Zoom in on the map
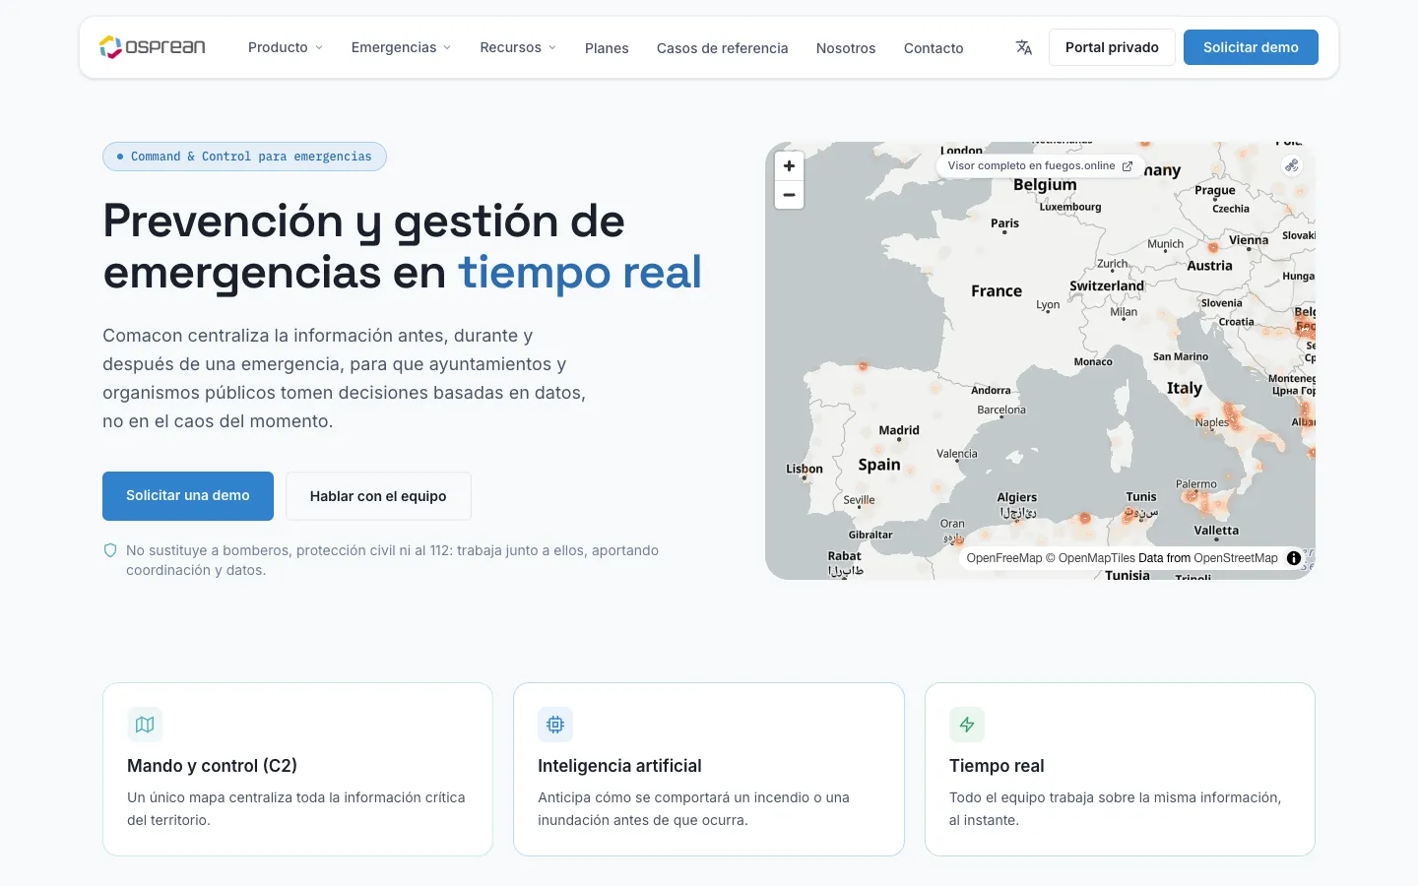The width and height of the screenshot is (1418, 886). coord(789,166)
